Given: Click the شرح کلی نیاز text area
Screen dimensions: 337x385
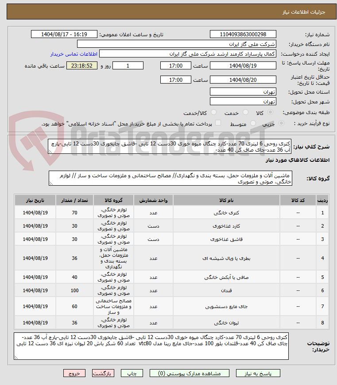Looking at the screenshot, I should (170, 146).
